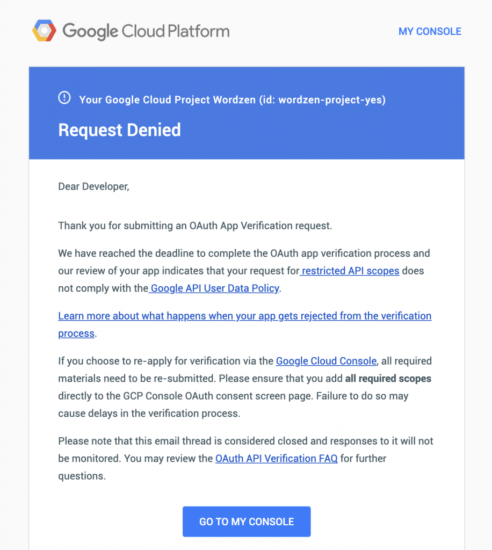This screenshot has width=492, height=550.
Task: Click the cause delays in verification process line
Action: tap(149, 414)
